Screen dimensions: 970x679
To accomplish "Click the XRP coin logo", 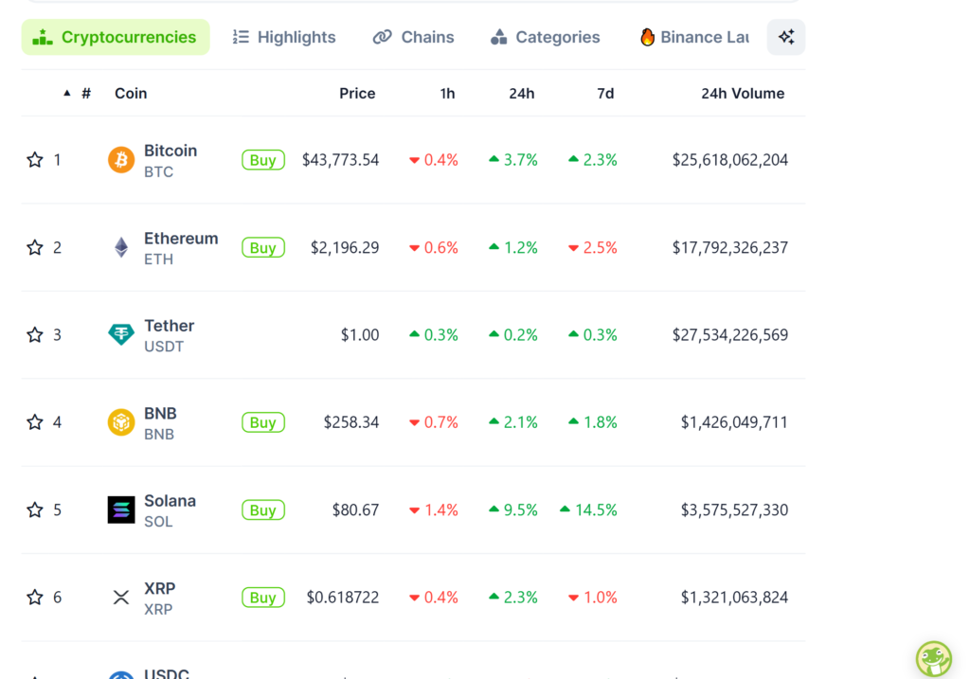I will (120, 597).
